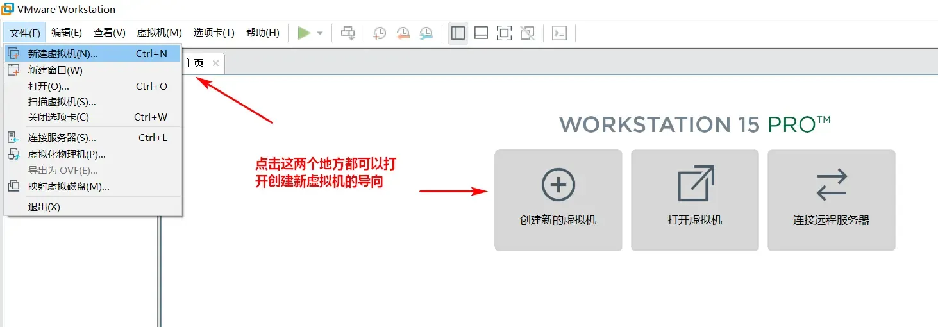Open the 虚拟机(M) menu
Viewport: 938px width, 327px height.
pyautogui.click(x=160, y=33)
